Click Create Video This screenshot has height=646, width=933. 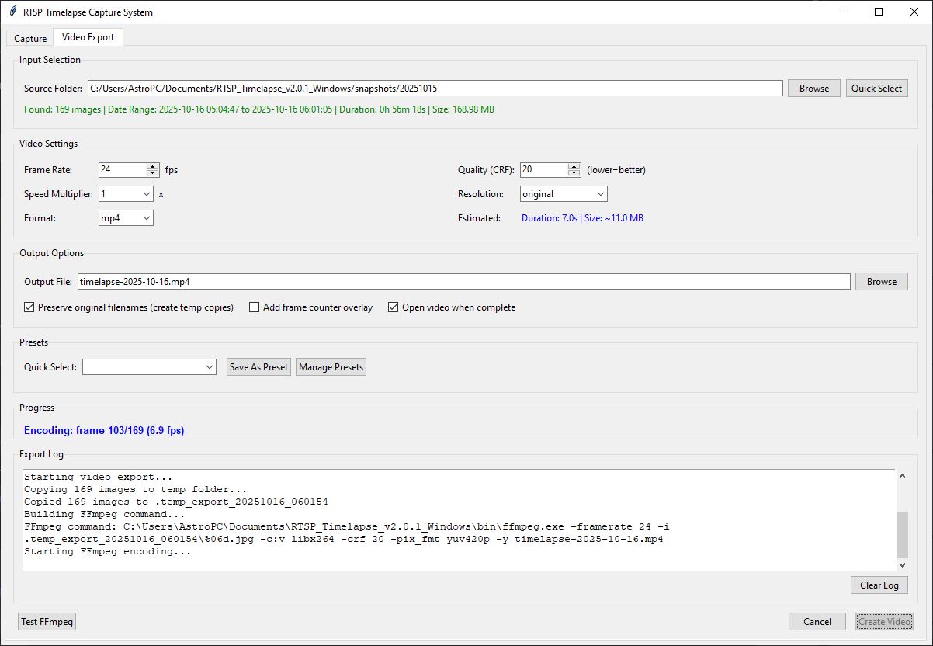click(x=884, y=621)
